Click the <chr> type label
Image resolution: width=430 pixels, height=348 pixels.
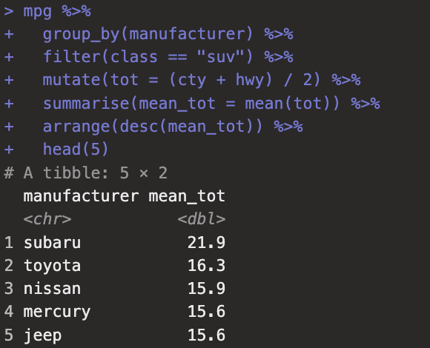[47, 219]
